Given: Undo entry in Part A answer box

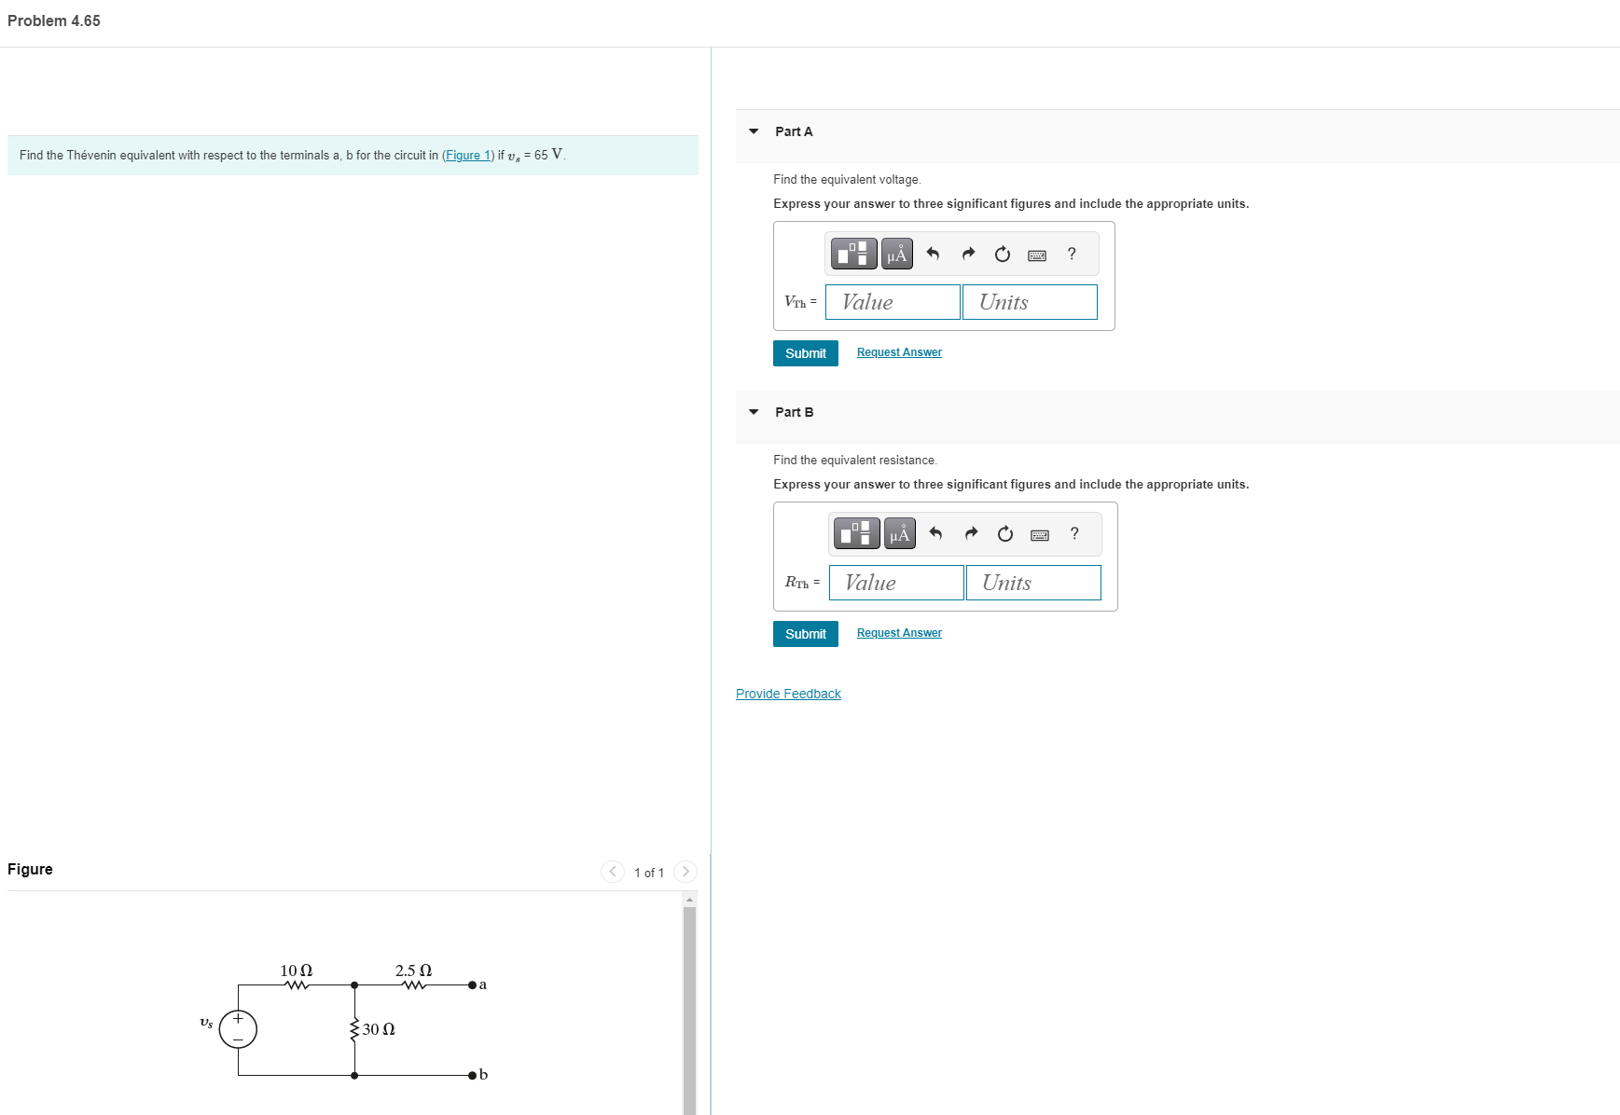Looking at the screenshot, I should click(x=934, y=254).
